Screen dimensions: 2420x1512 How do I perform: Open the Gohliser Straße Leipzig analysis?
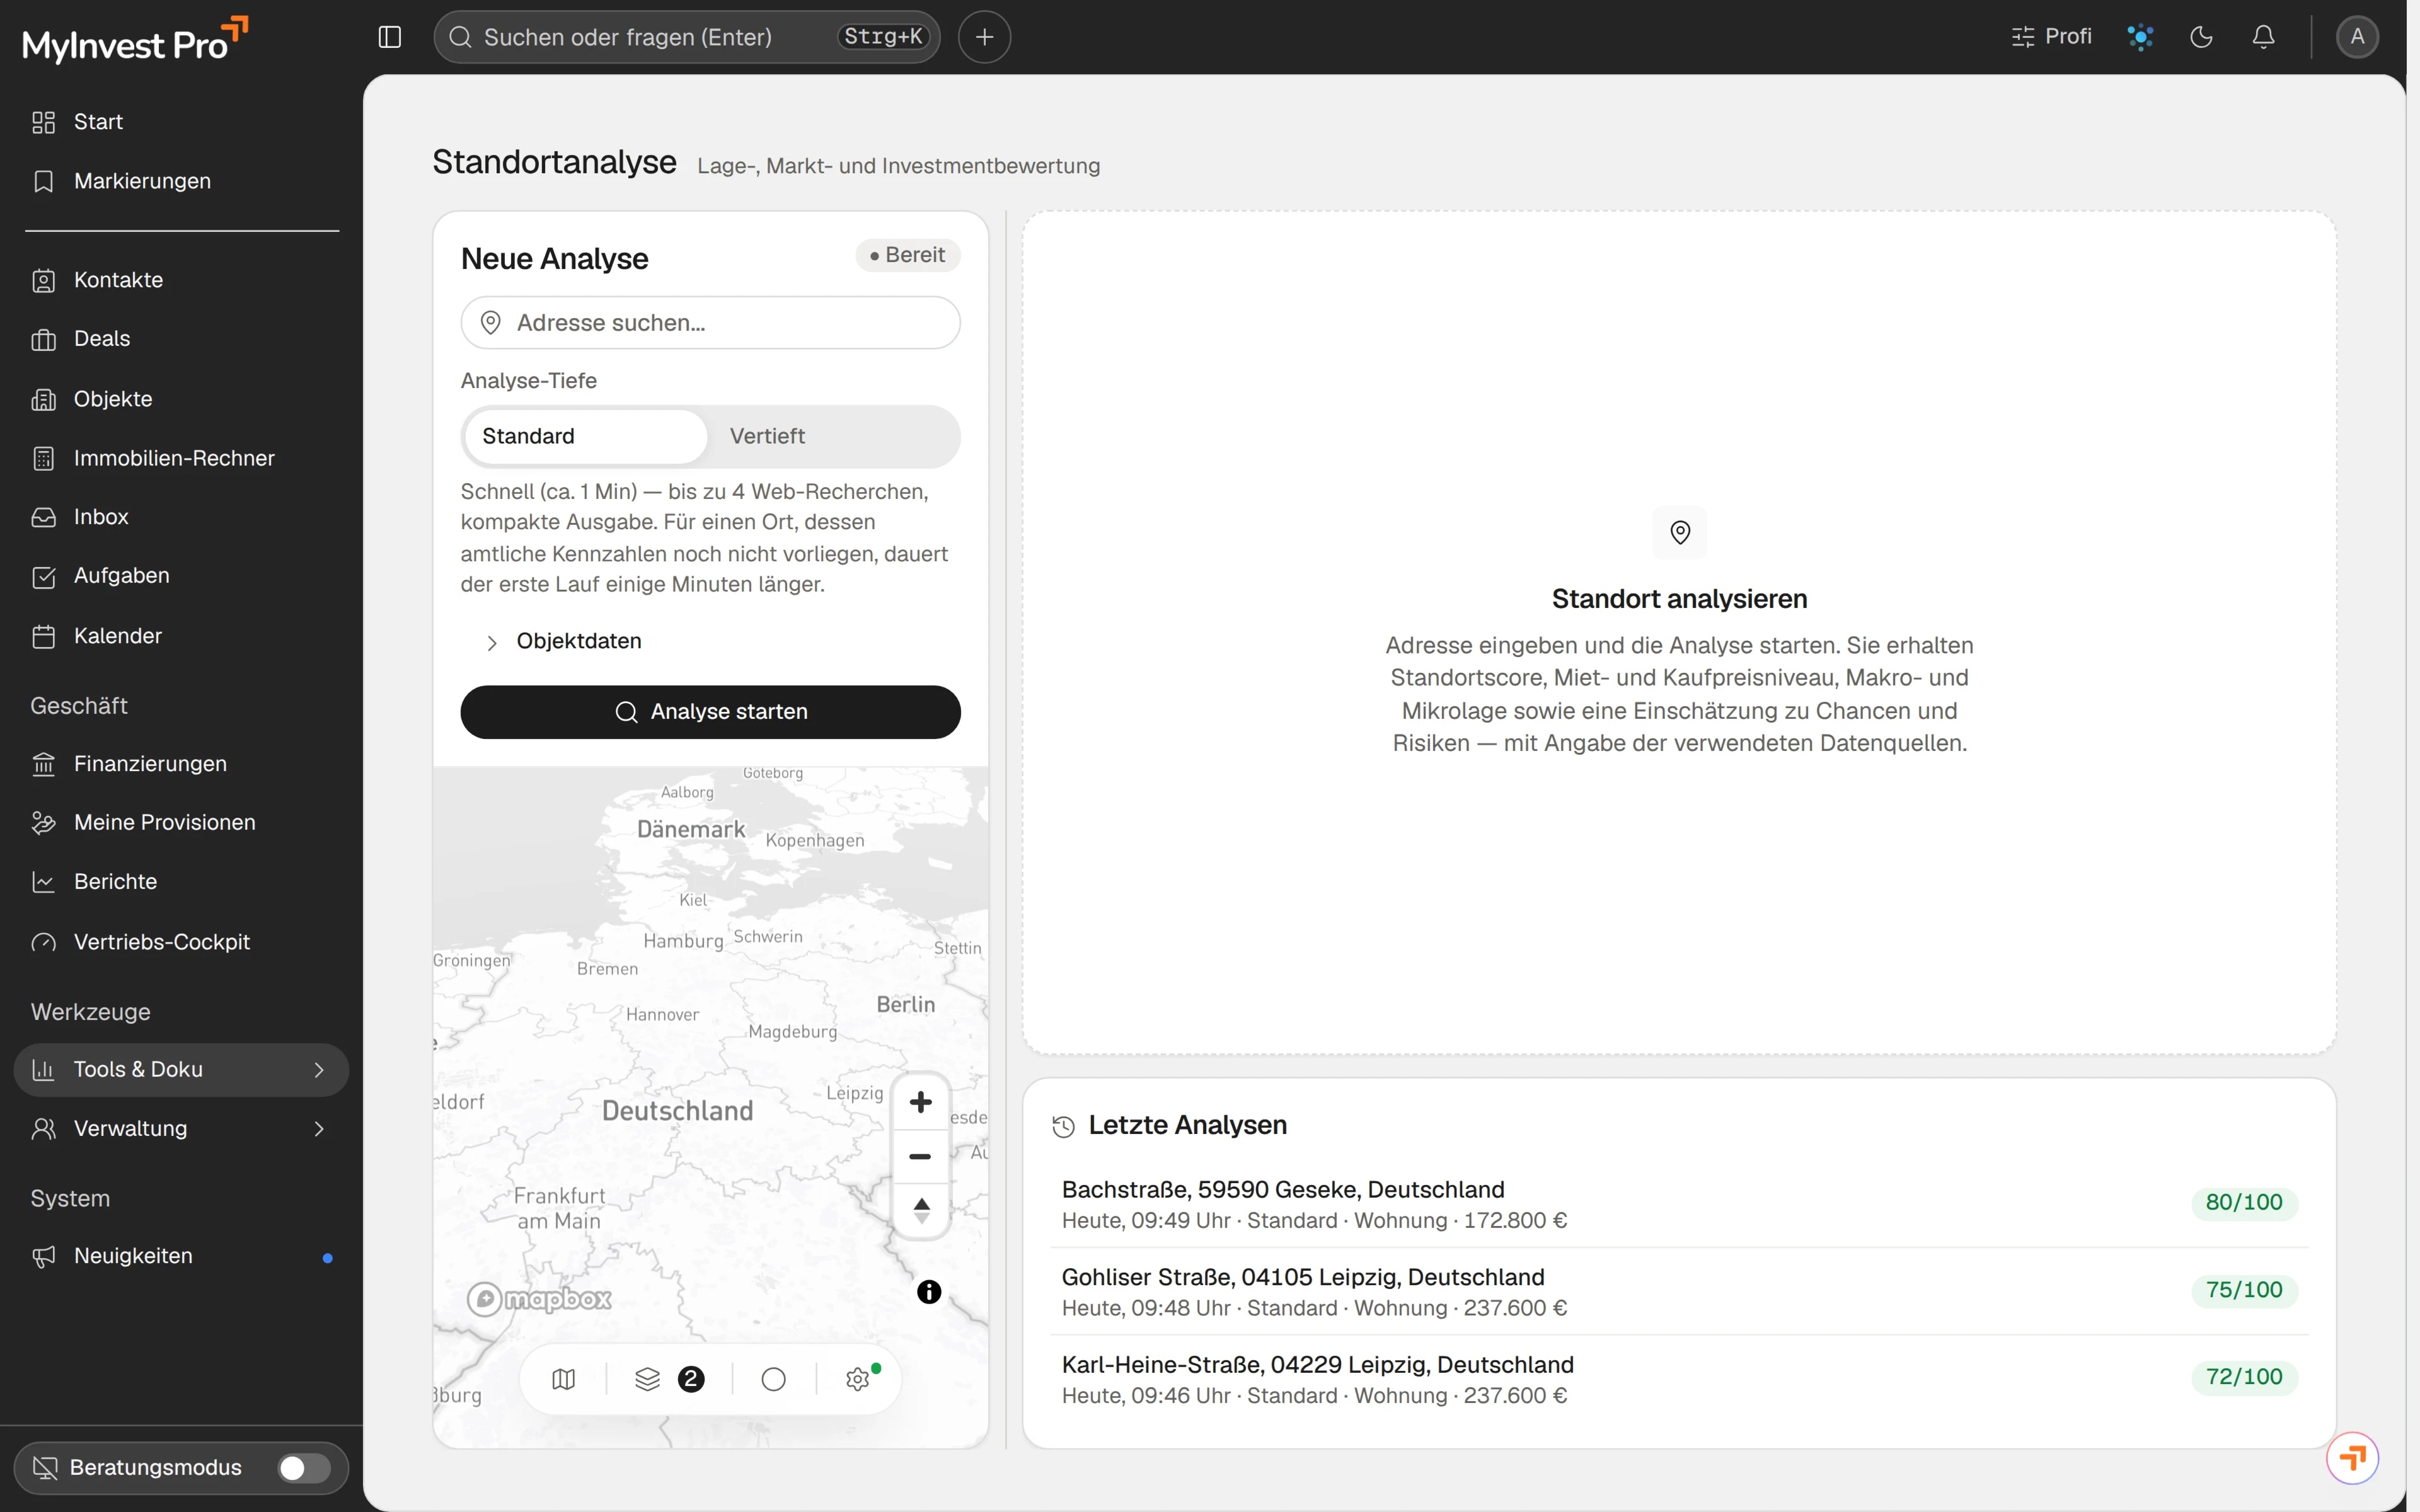pyautogui.click(x=1679, y=1291)
